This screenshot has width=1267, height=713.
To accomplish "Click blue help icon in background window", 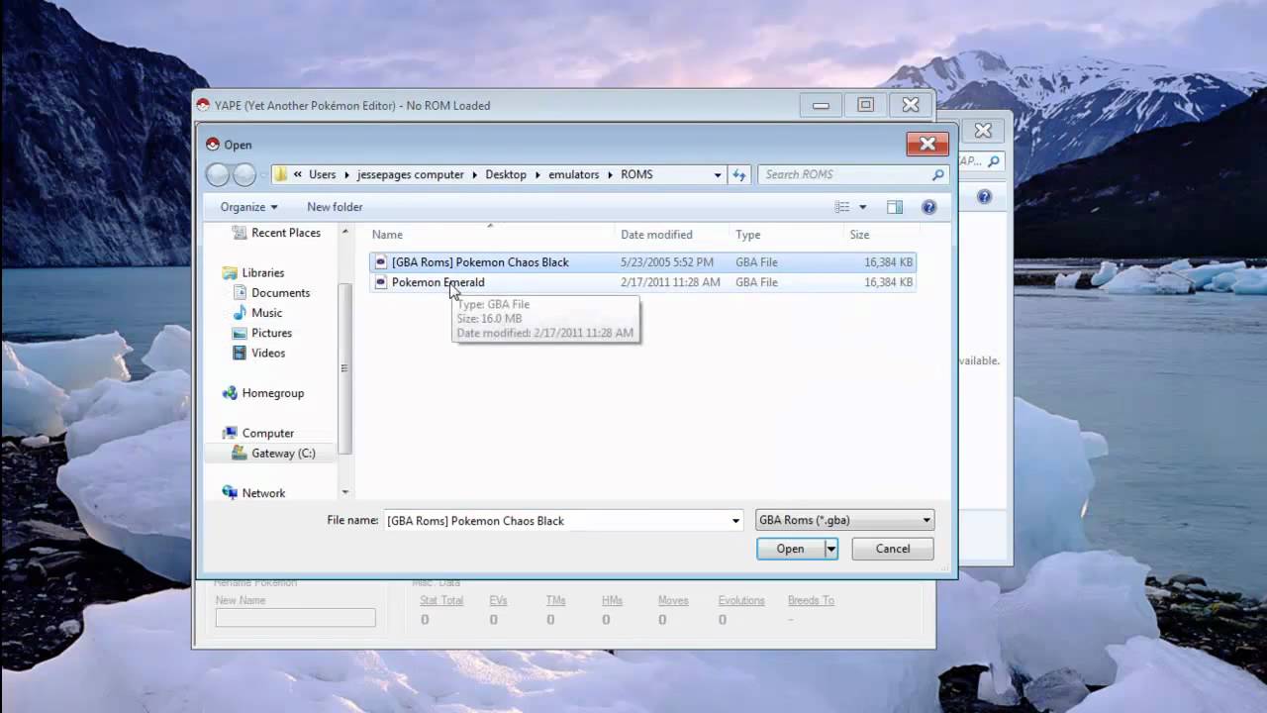I will coord(984,197).
